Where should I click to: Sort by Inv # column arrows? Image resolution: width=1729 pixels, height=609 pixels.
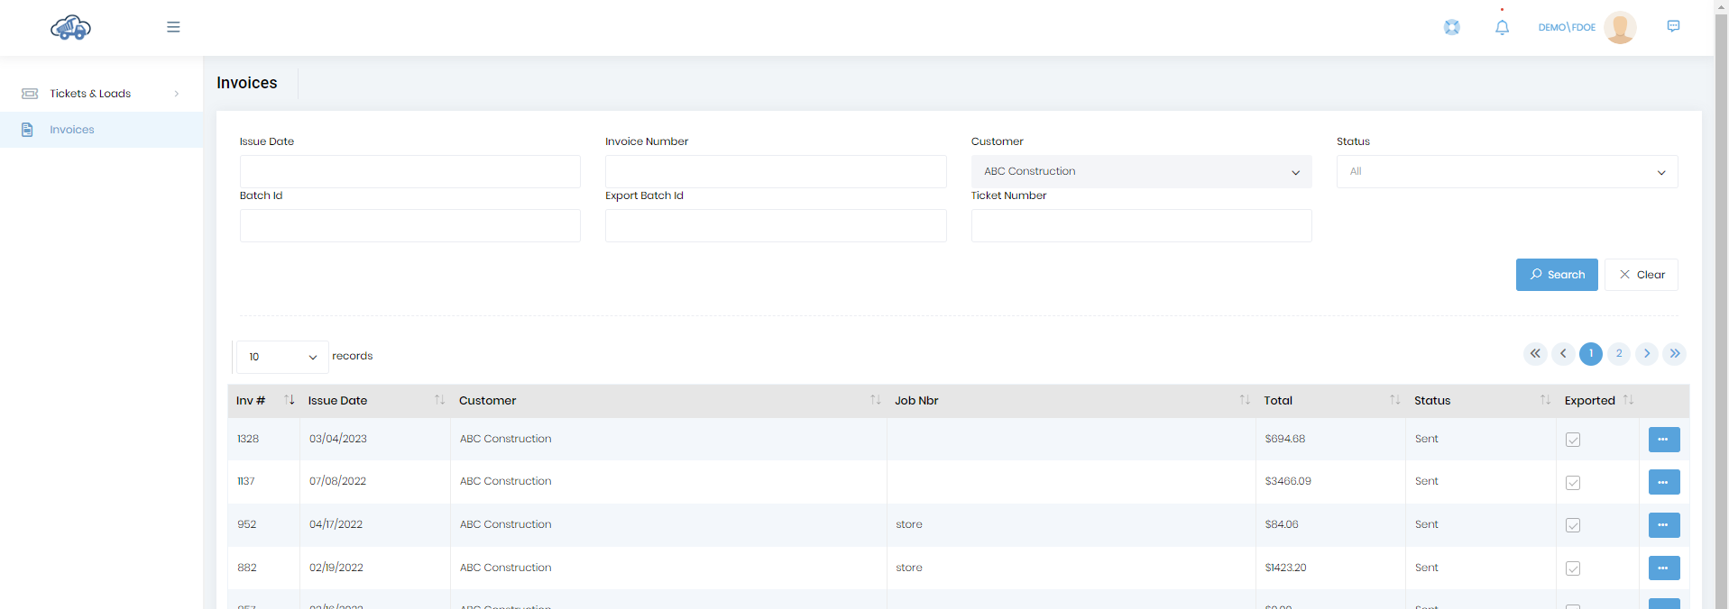point(290,400)
